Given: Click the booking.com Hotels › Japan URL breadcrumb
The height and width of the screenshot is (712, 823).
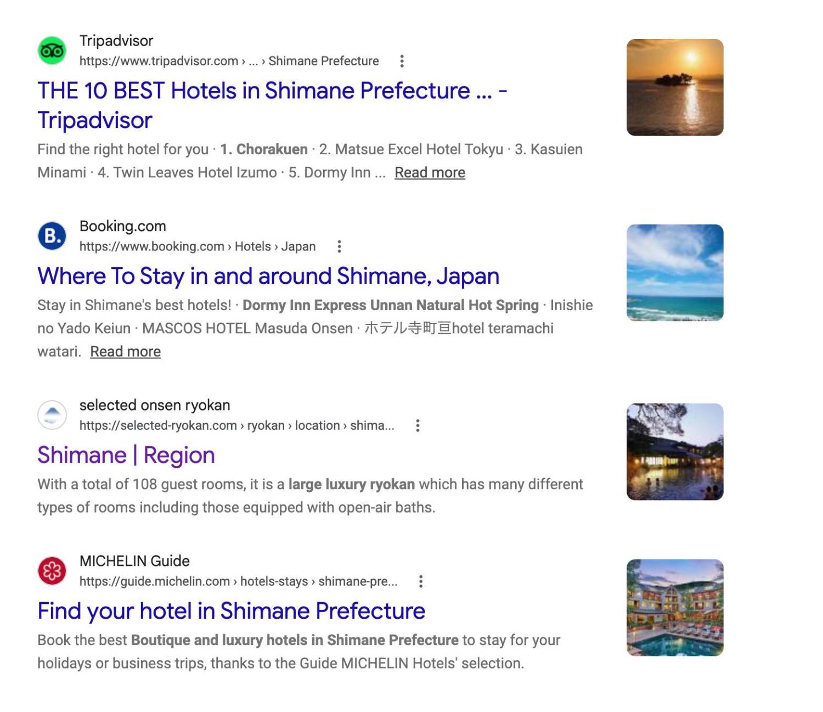Looking at the screenshot, I should (198, 246).
